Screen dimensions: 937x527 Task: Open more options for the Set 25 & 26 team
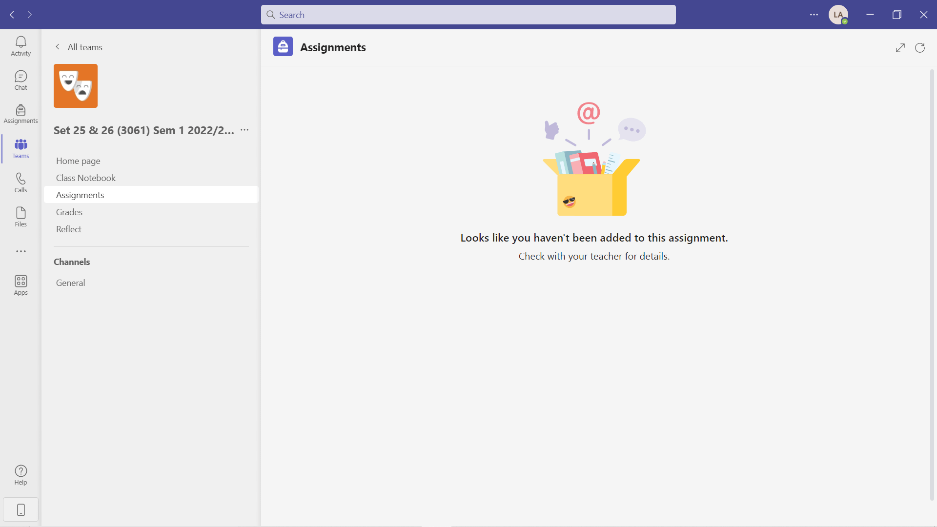pos(244,130)
